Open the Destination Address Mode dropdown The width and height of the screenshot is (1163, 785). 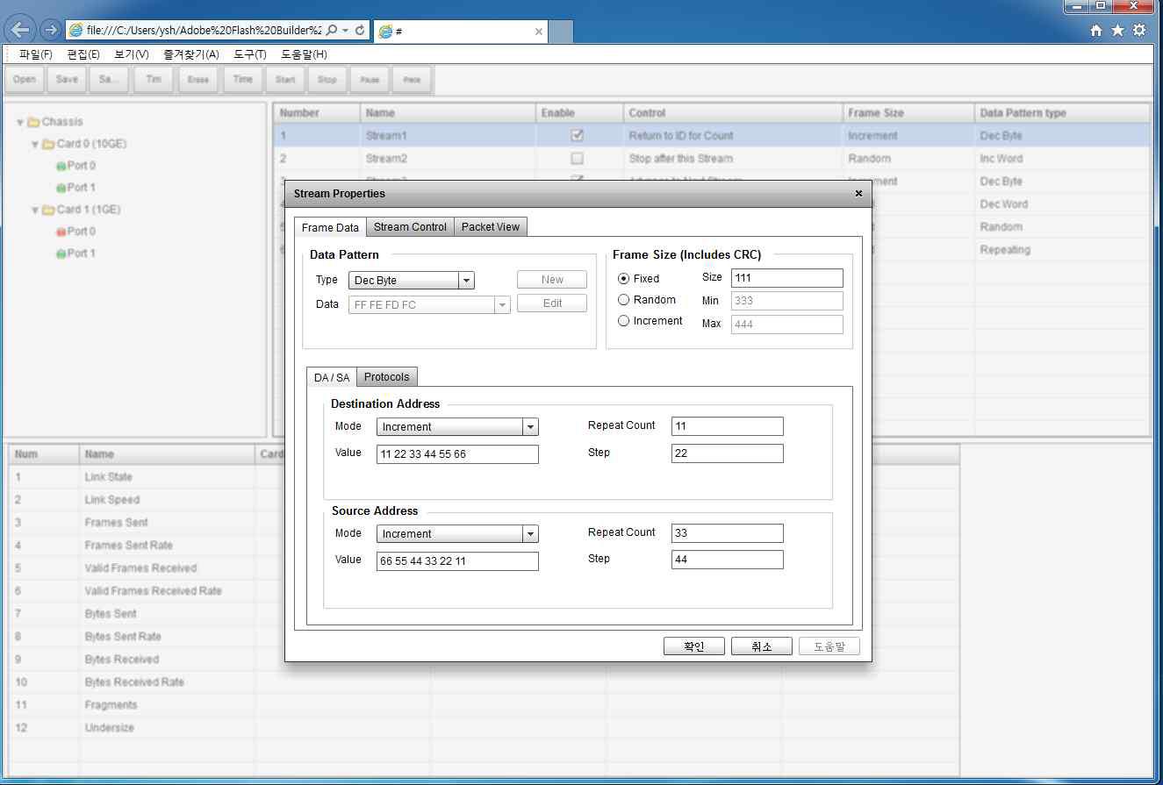(530, 427)
